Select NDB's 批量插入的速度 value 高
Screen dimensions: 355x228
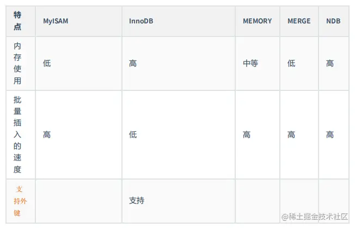(x=330, y=135)
